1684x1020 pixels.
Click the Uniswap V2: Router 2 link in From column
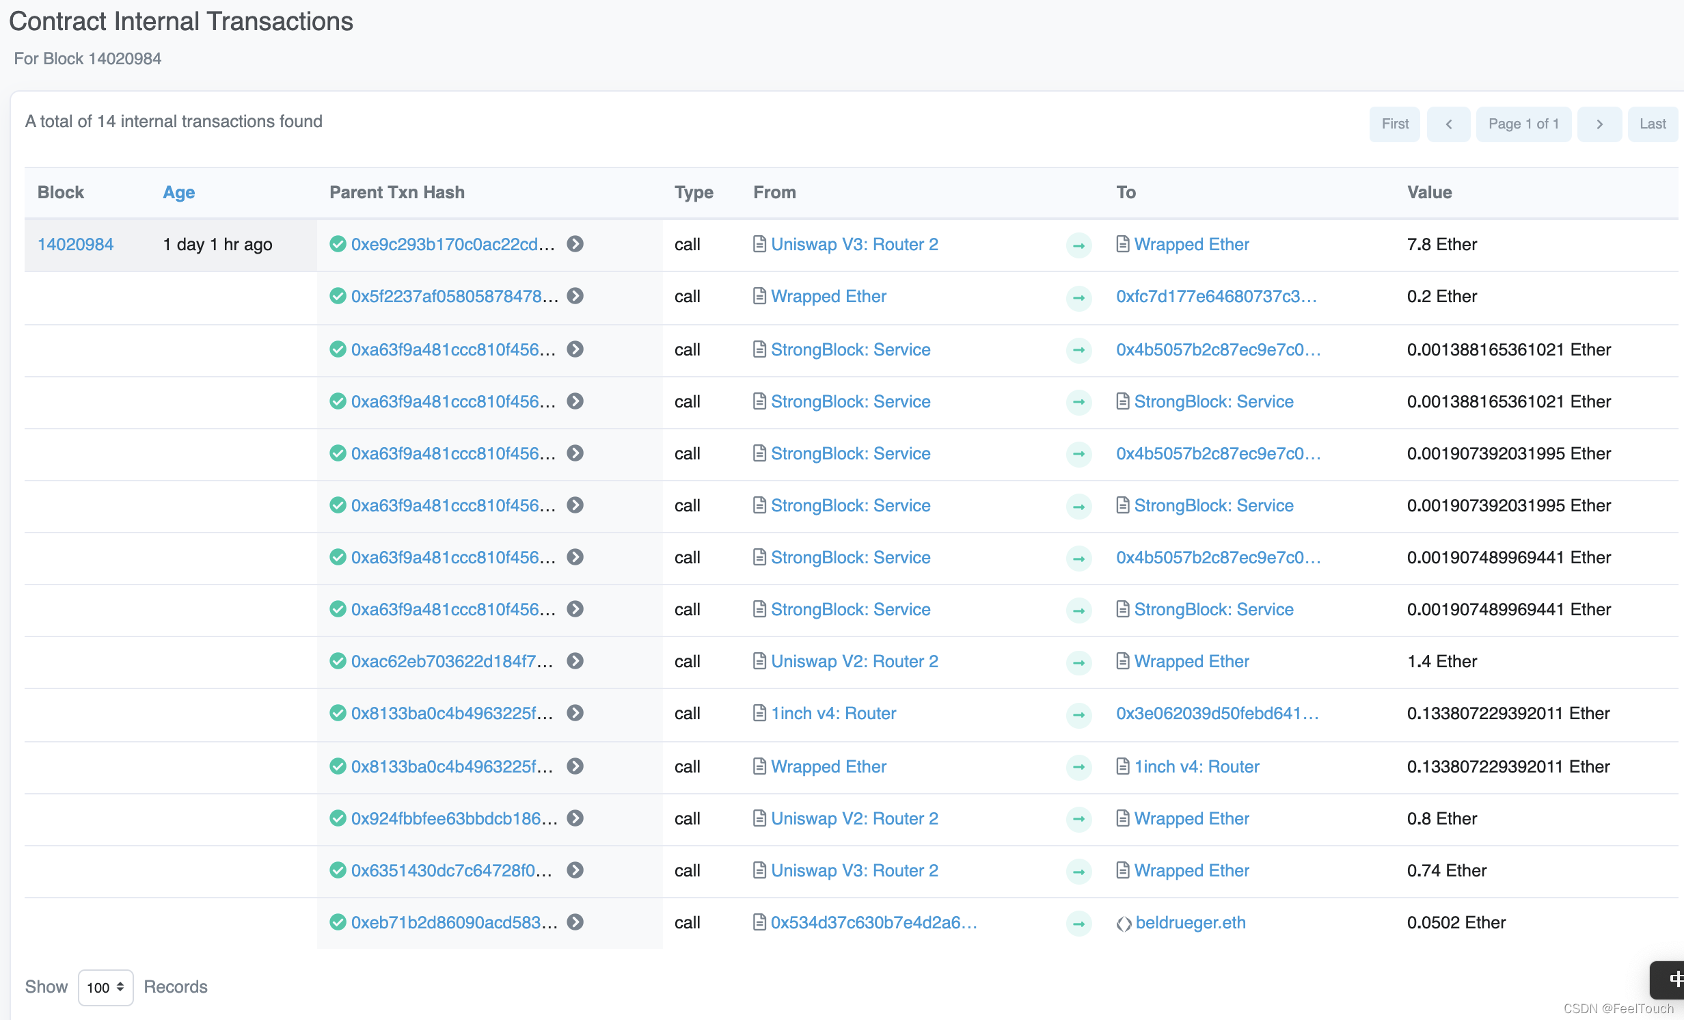855,660
